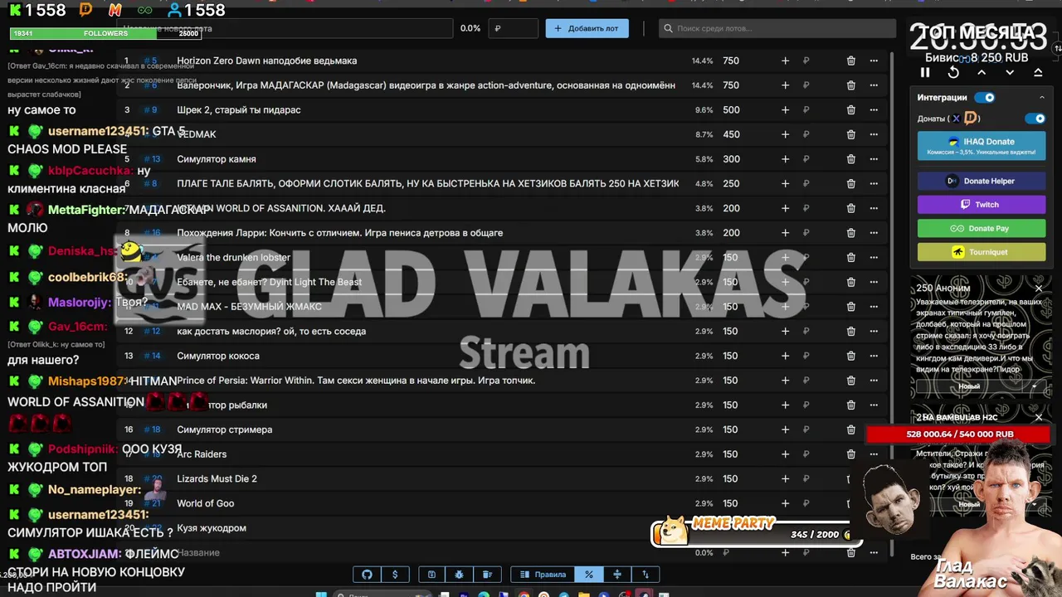1062x597 pixels.
Task: Click ruble icon on Похождения Ларри row
Action: [x=806, y=233]
